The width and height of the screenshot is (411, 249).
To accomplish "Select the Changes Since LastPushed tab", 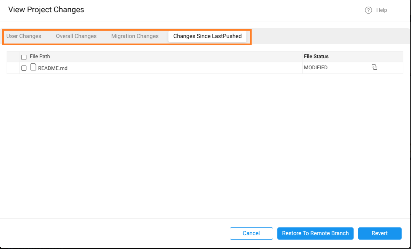I will tap(207, 36).
